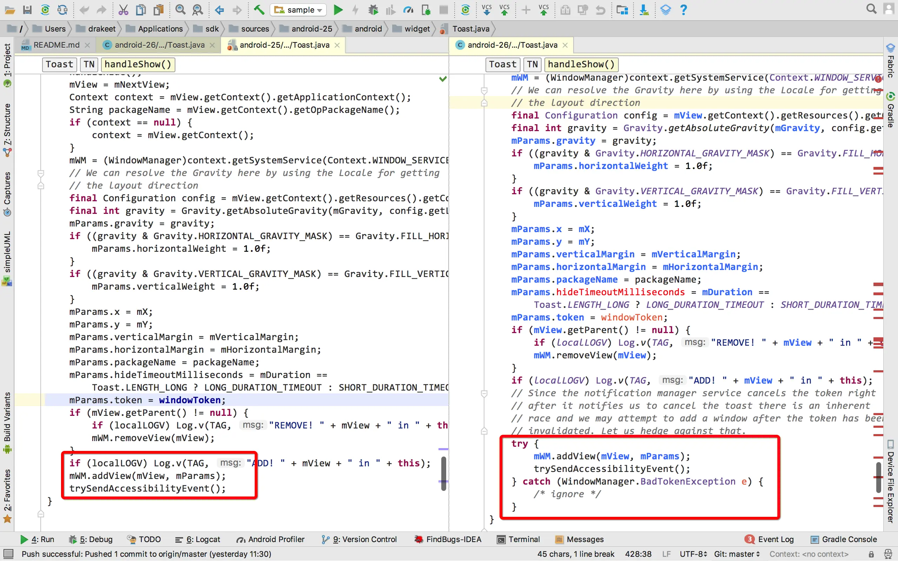
Task: Click the right editor's vertical scrollbar thumb
Action: [x=878, y=477]
